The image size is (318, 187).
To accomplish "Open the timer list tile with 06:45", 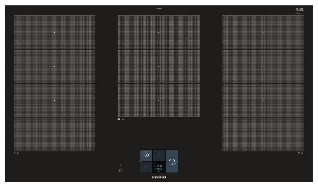I will click(159, 167).
